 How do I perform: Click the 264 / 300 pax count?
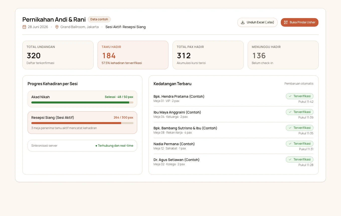point(123,118)
